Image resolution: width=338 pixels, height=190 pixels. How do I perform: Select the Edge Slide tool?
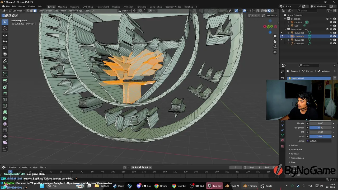pyautogui.click(x=5, y=130)
